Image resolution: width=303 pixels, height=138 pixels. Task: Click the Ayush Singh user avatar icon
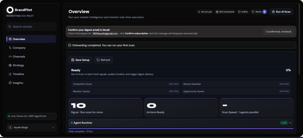click(10, 127)
